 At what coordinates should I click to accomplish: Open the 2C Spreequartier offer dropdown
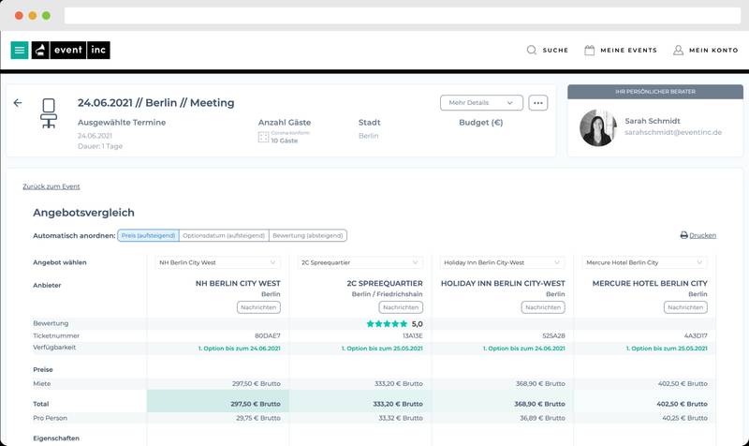point(360,262)
